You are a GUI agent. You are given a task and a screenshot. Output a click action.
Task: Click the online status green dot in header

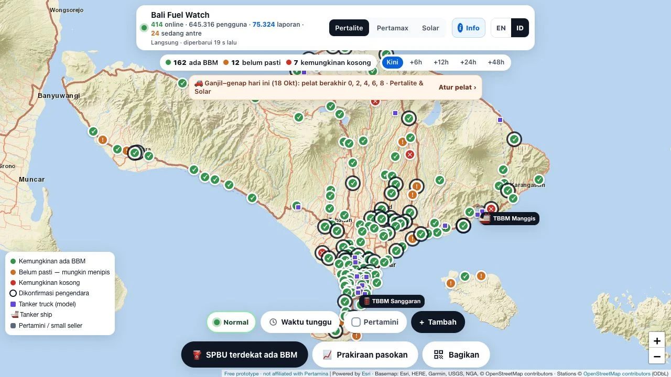[x=144, y=27]
